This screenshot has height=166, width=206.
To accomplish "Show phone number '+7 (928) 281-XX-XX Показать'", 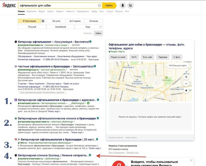I will tap(56, 59).
